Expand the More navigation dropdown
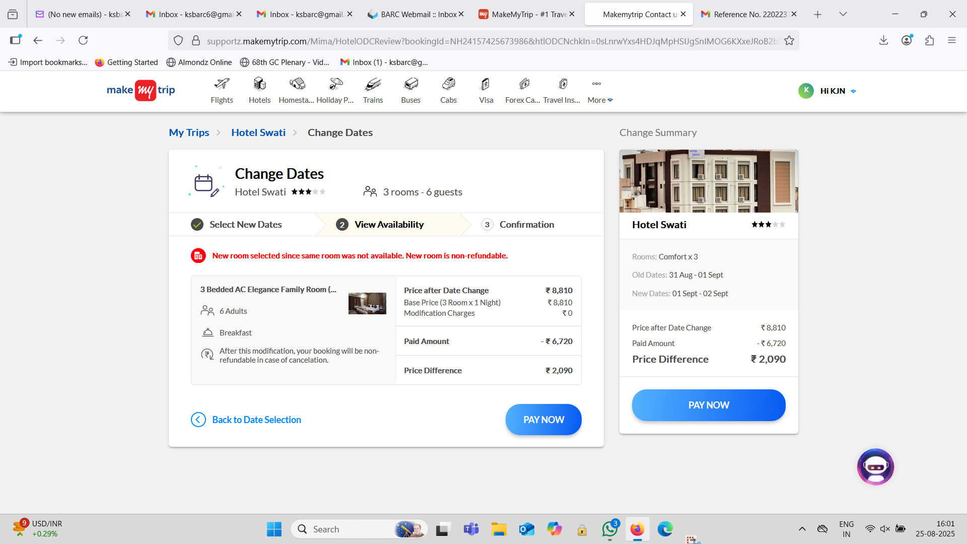Image resolution: width=967 pixels, height=544 pixels. (600, 100)
